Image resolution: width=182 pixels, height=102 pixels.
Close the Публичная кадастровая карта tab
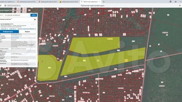pos(100,2)
